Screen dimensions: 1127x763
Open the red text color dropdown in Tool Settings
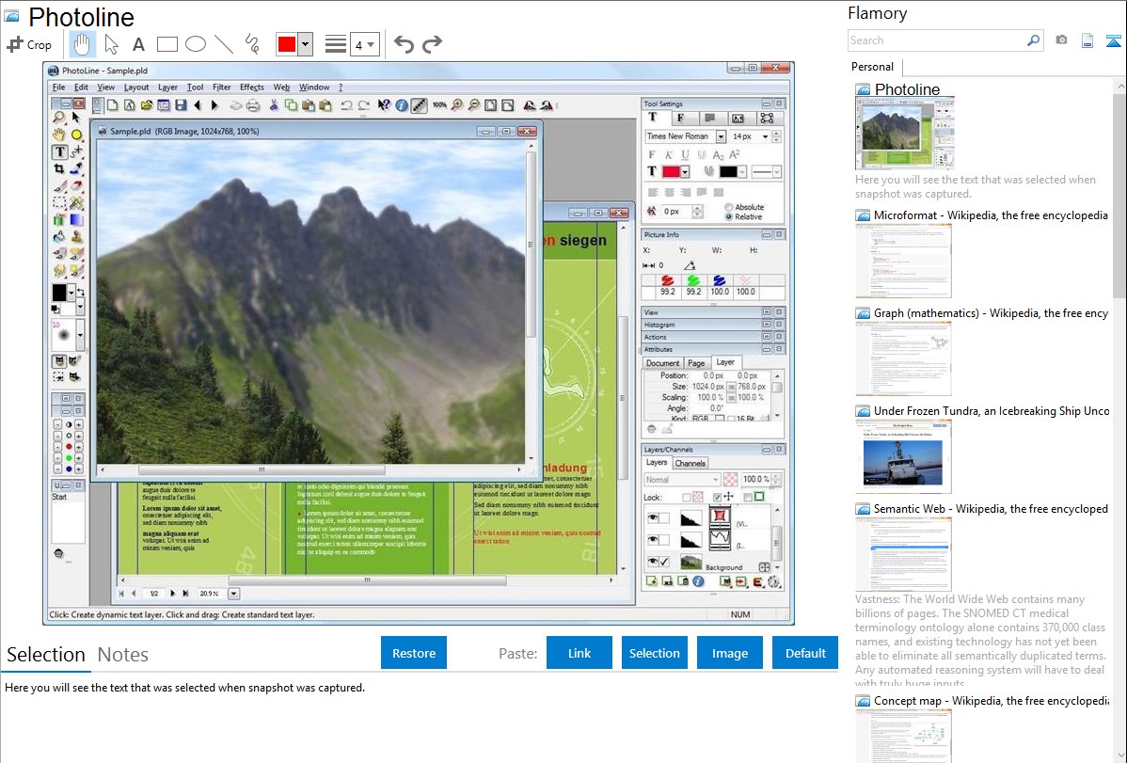(686, 172)
